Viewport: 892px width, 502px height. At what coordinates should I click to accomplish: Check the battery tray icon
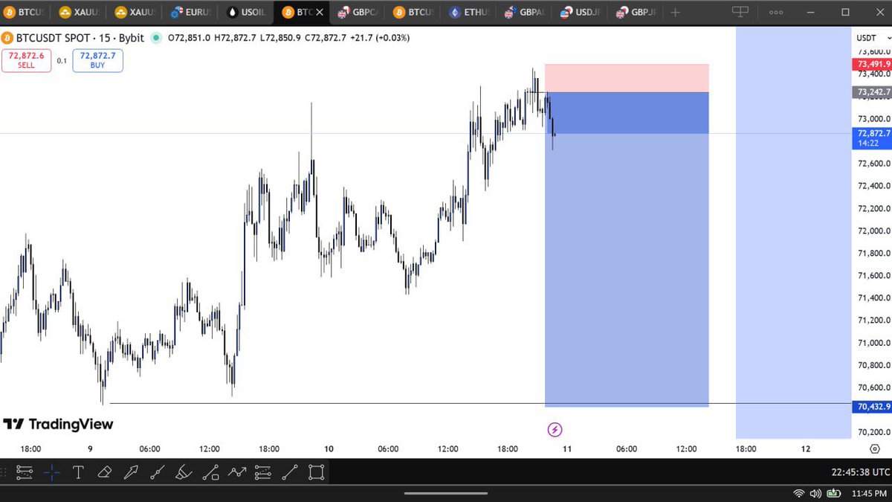pyautogui.click(x=834, y=493)
